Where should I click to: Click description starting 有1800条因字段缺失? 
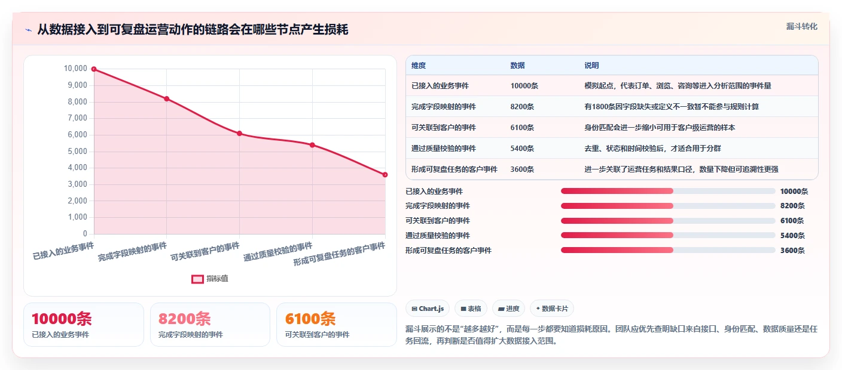tap(672, 107)
